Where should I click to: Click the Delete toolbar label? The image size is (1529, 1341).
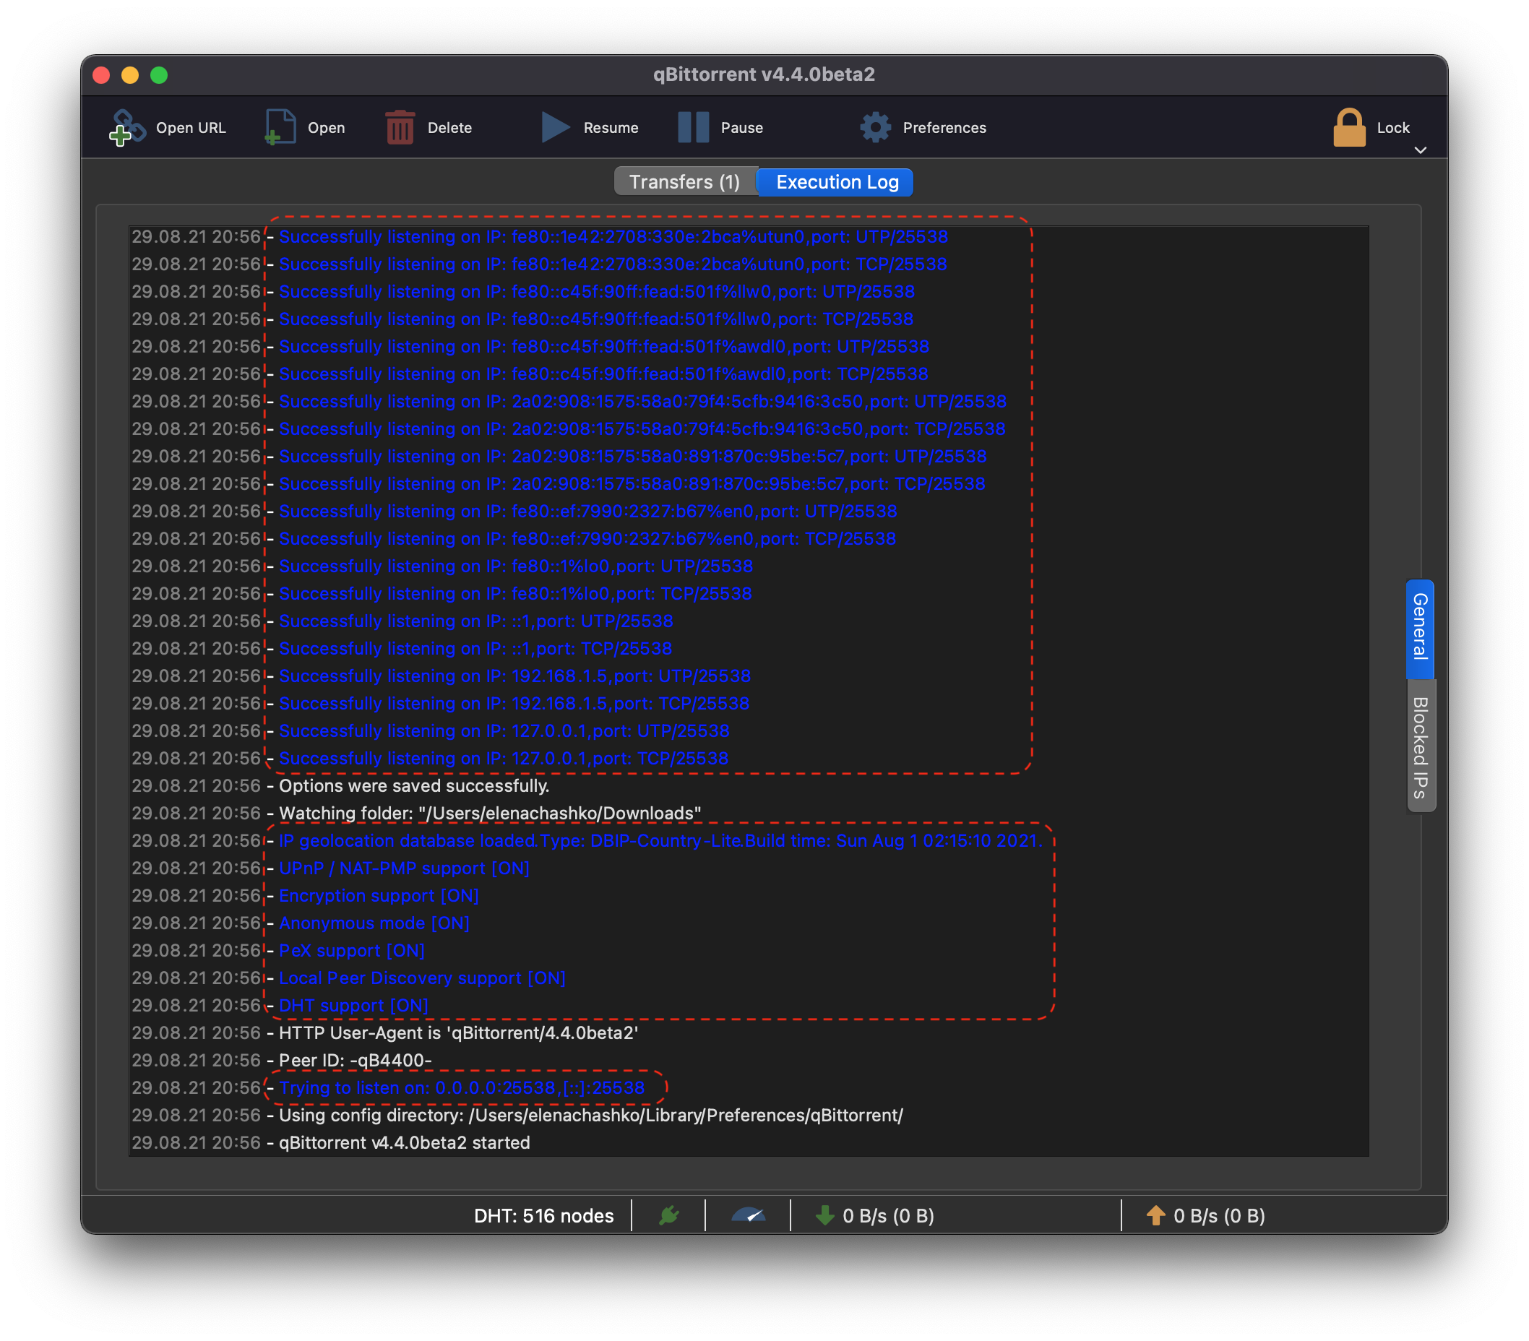tap(449, 128)
